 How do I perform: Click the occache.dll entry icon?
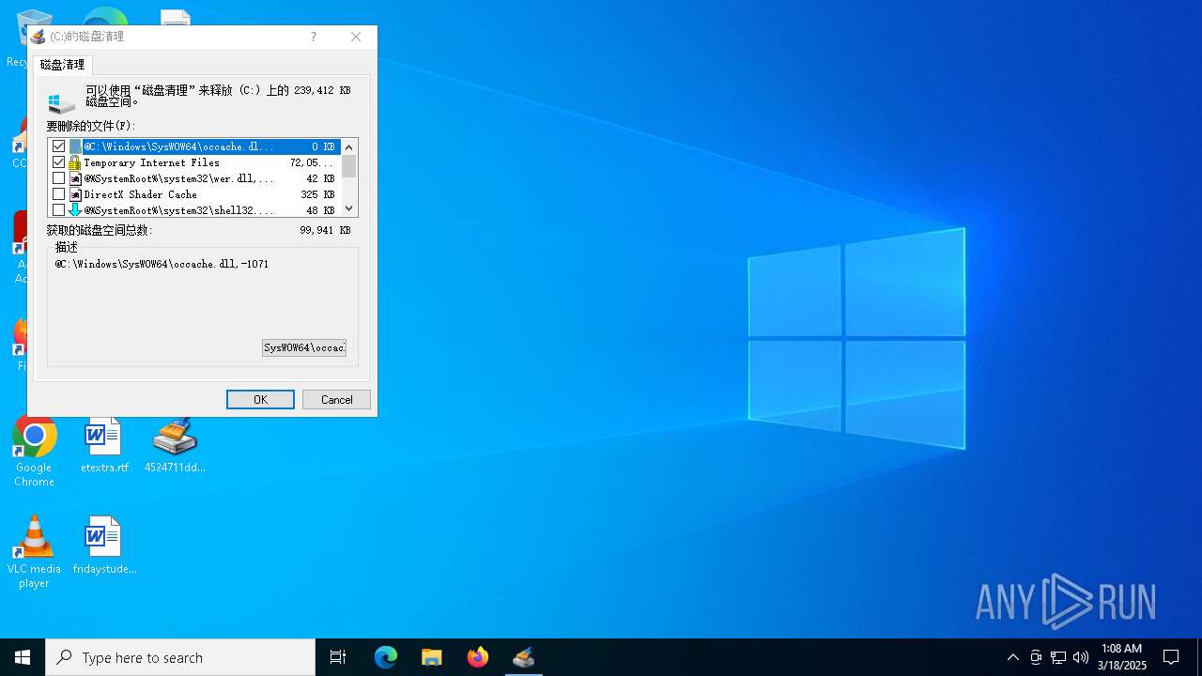click(75, 146)
